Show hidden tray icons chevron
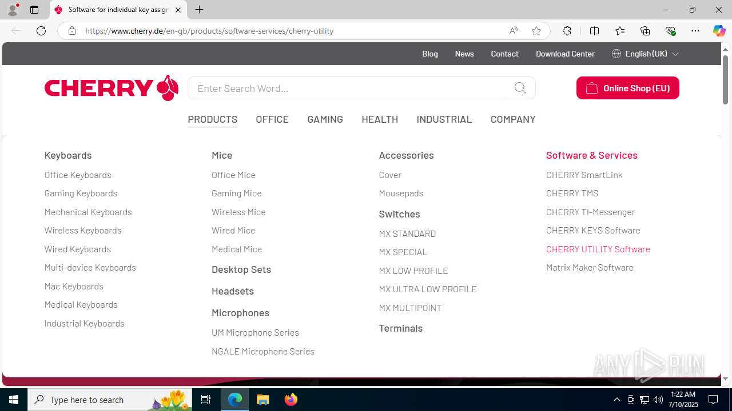 616,400
